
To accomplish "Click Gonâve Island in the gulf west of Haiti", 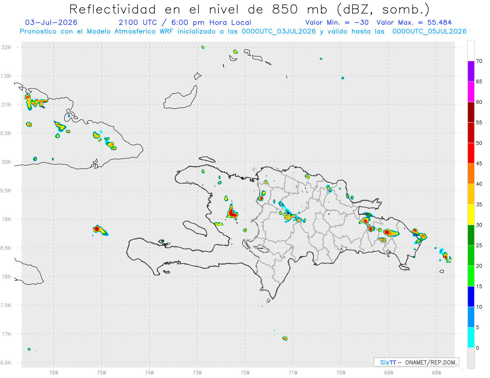I will (194, 228).
